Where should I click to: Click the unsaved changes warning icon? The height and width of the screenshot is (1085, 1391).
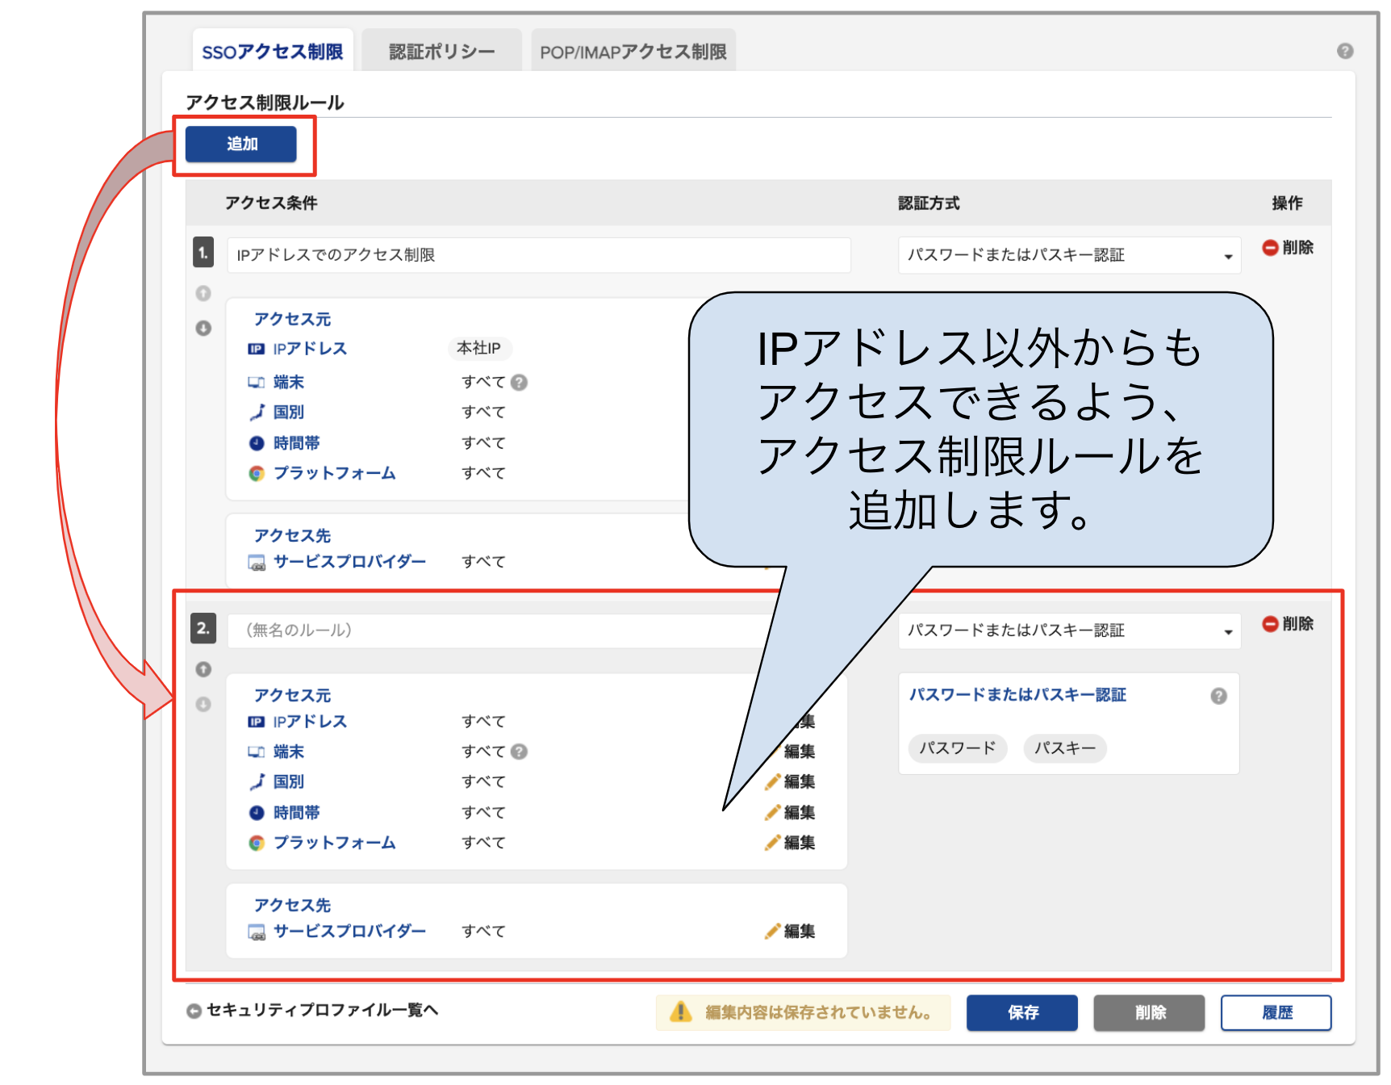[x=681, y=1012]
